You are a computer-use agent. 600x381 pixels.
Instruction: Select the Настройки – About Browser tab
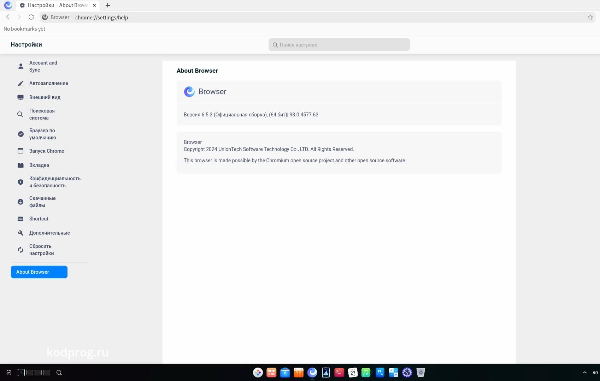coord(58,5)
